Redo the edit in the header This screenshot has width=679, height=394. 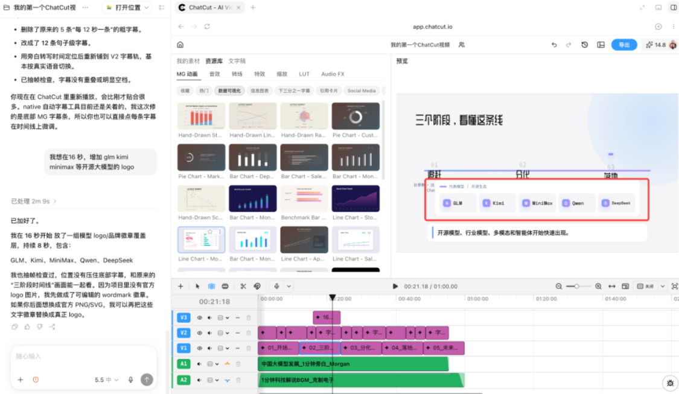click(569, 45)
